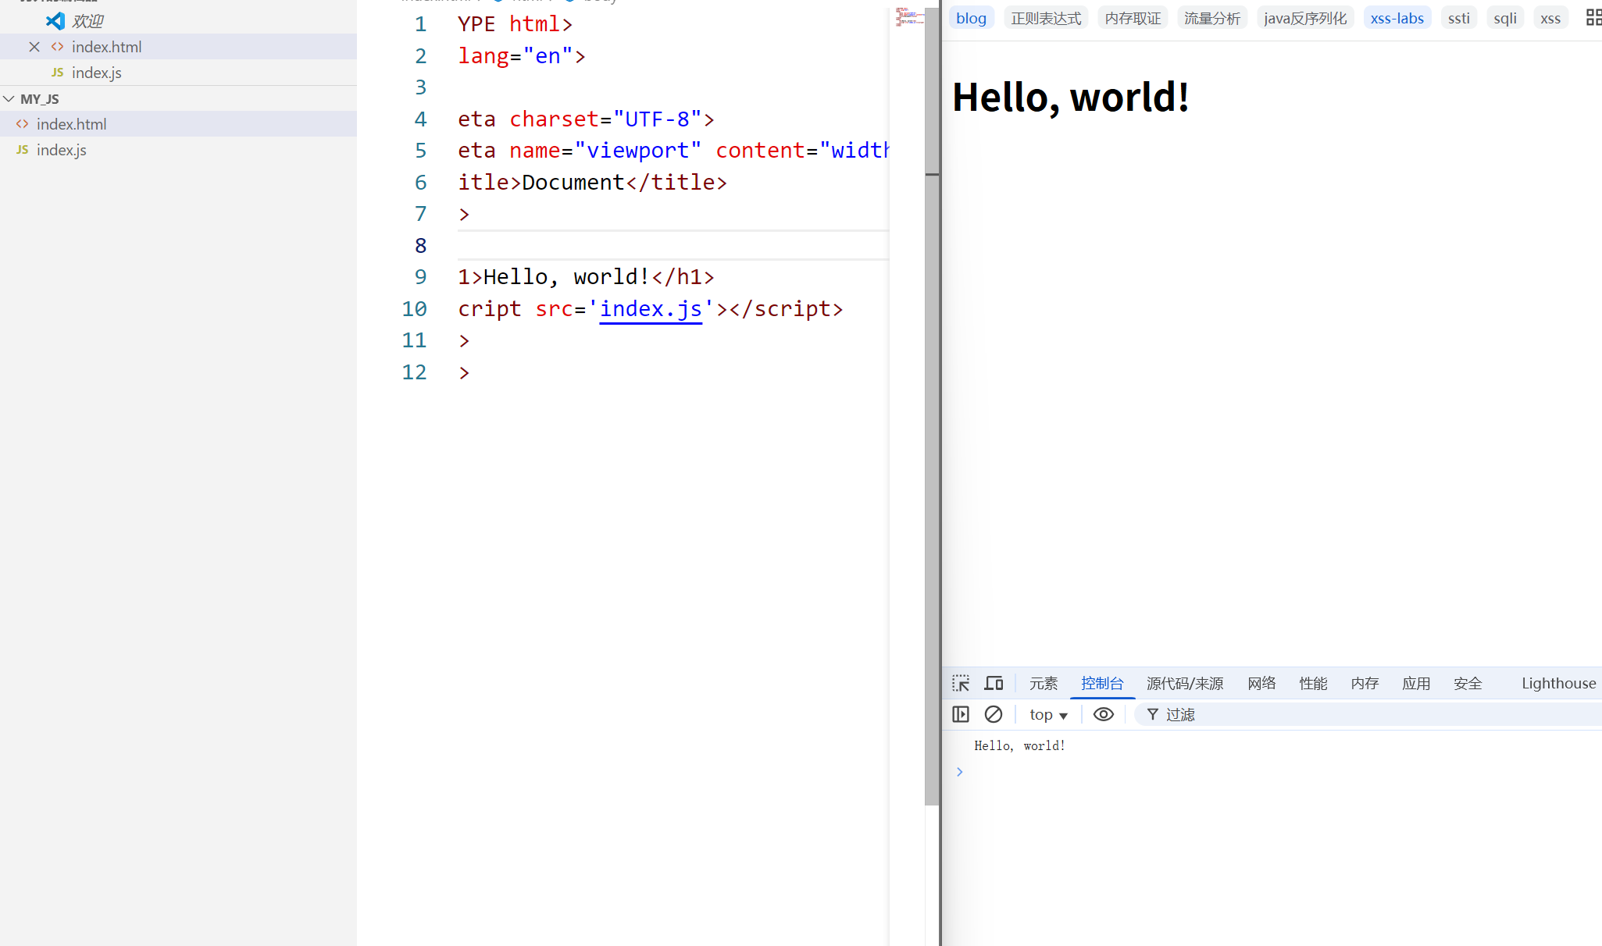The height and width of the screenshot is (946, 1602).
Task: Open the 正则表达式 bookmark
Action: [1046, 18]
